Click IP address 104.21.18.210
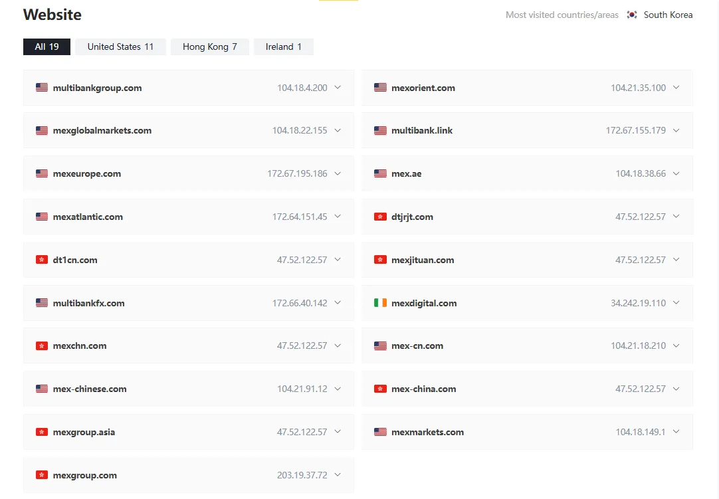 point(639,346)
